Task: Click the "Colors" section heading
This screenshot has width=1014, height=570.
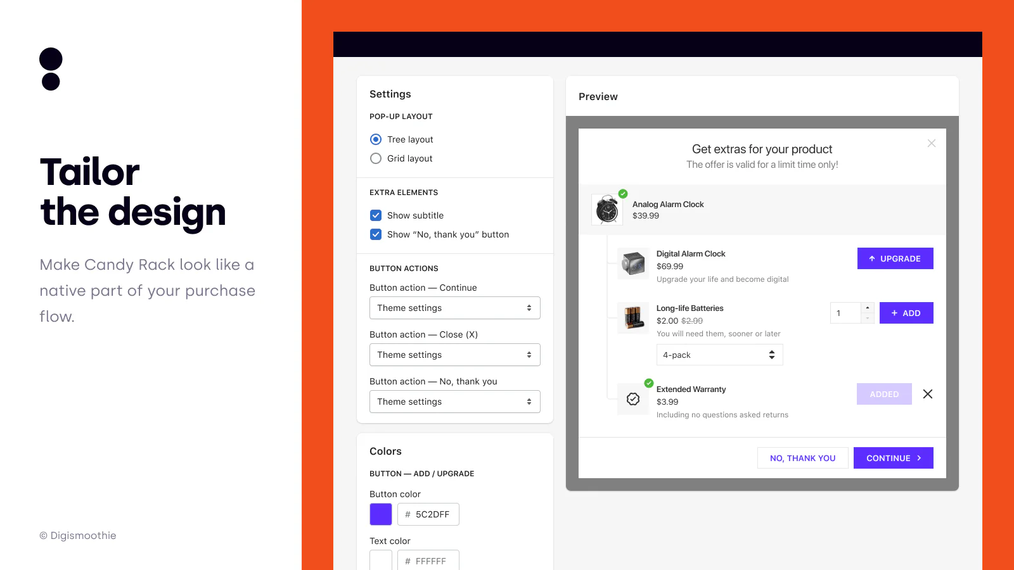Action: [x=385, y=451]
